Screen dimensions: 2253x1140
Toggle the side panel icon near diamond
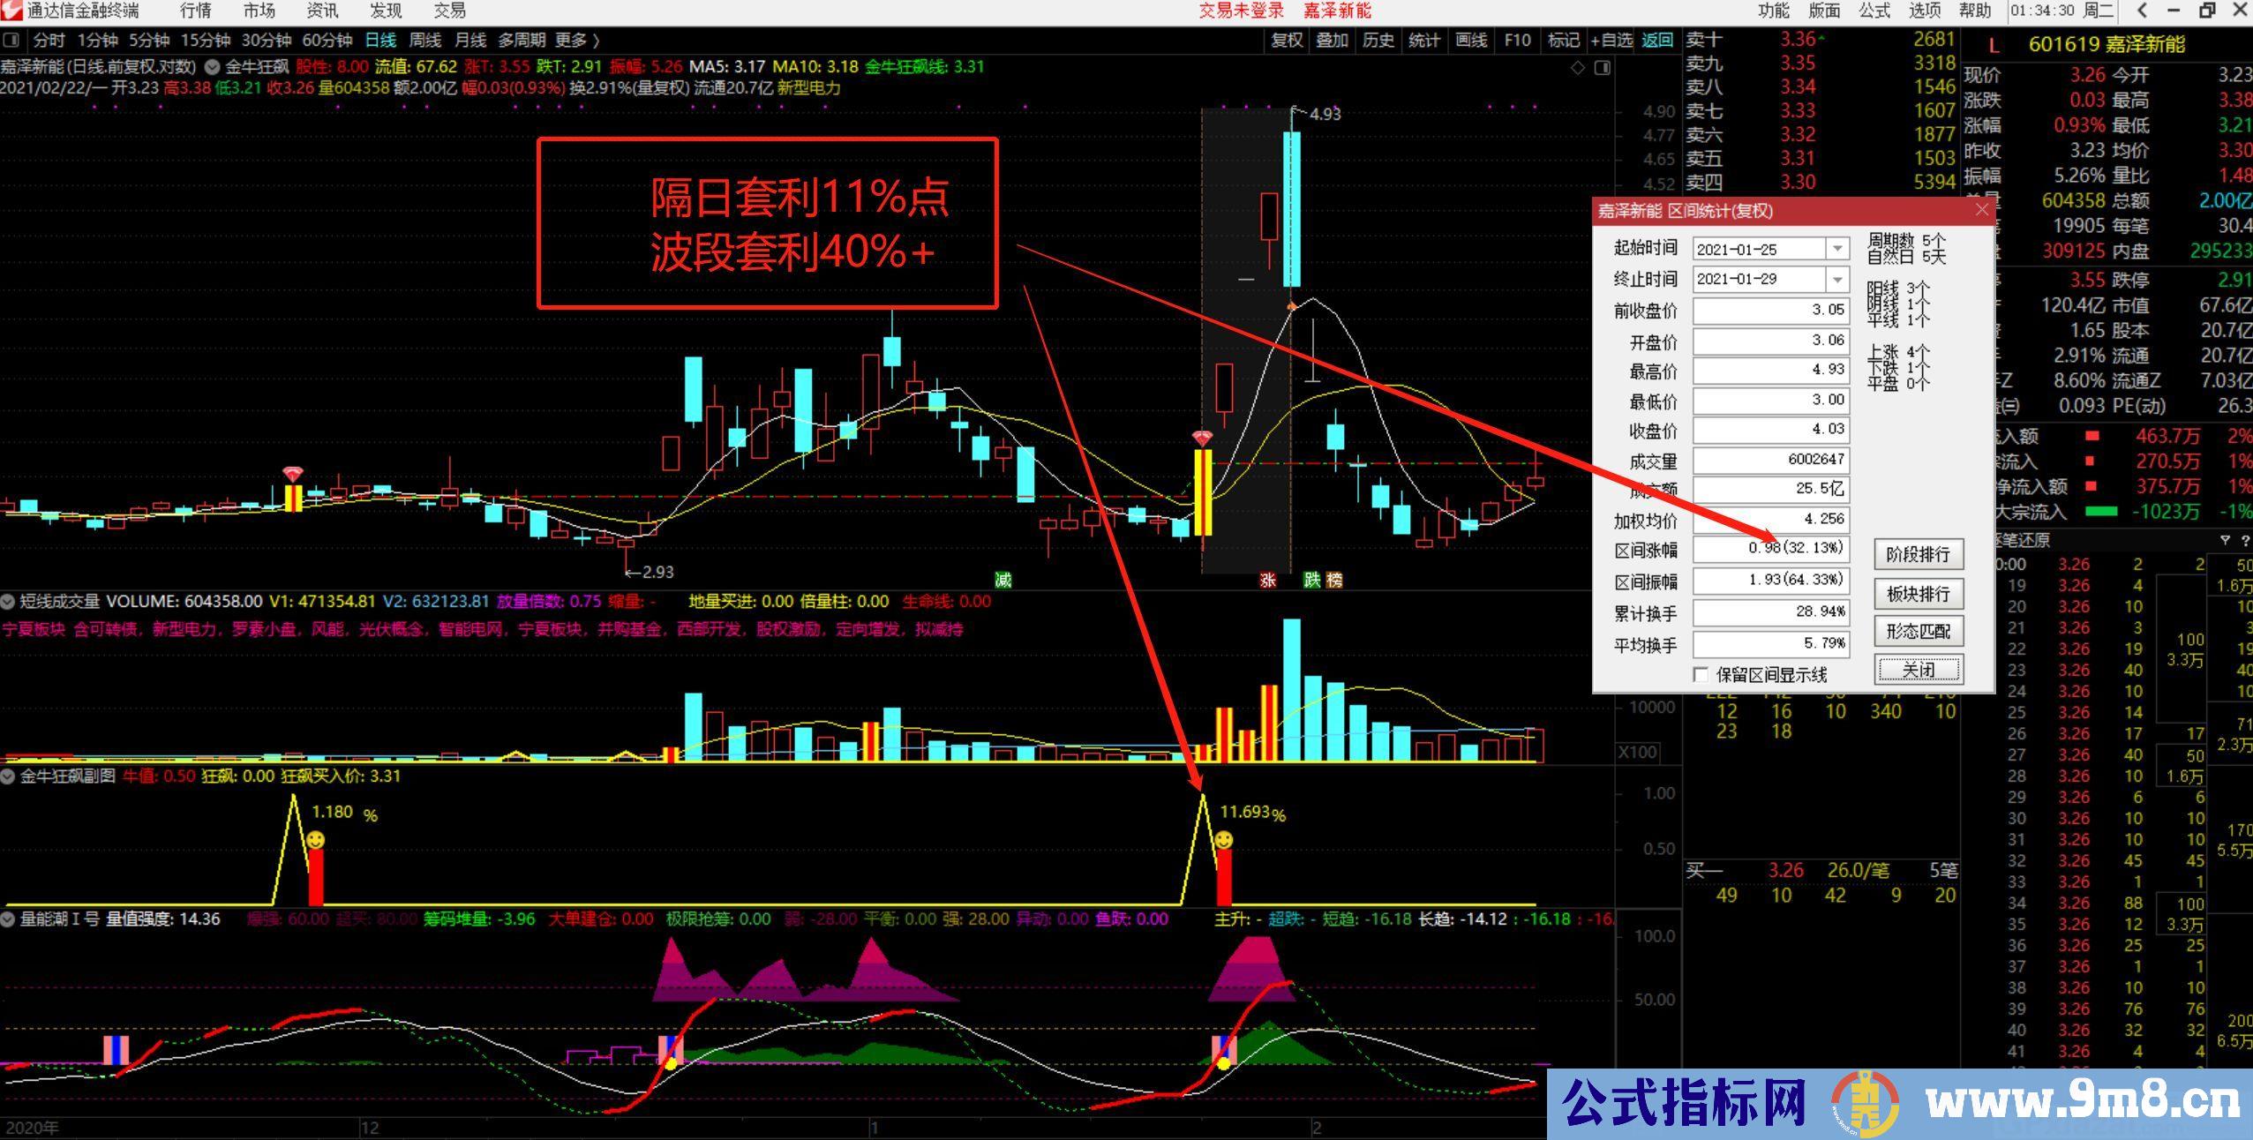[x=1603, y=68]
